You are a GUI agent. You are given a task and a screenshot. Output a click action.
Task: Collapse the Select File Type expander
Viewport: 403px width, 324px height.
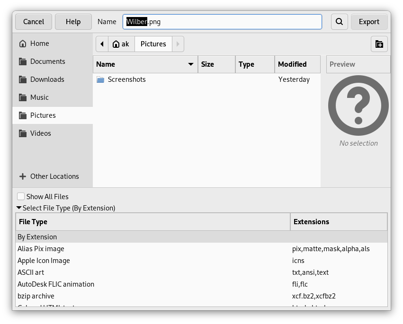(x=18, y=208)
